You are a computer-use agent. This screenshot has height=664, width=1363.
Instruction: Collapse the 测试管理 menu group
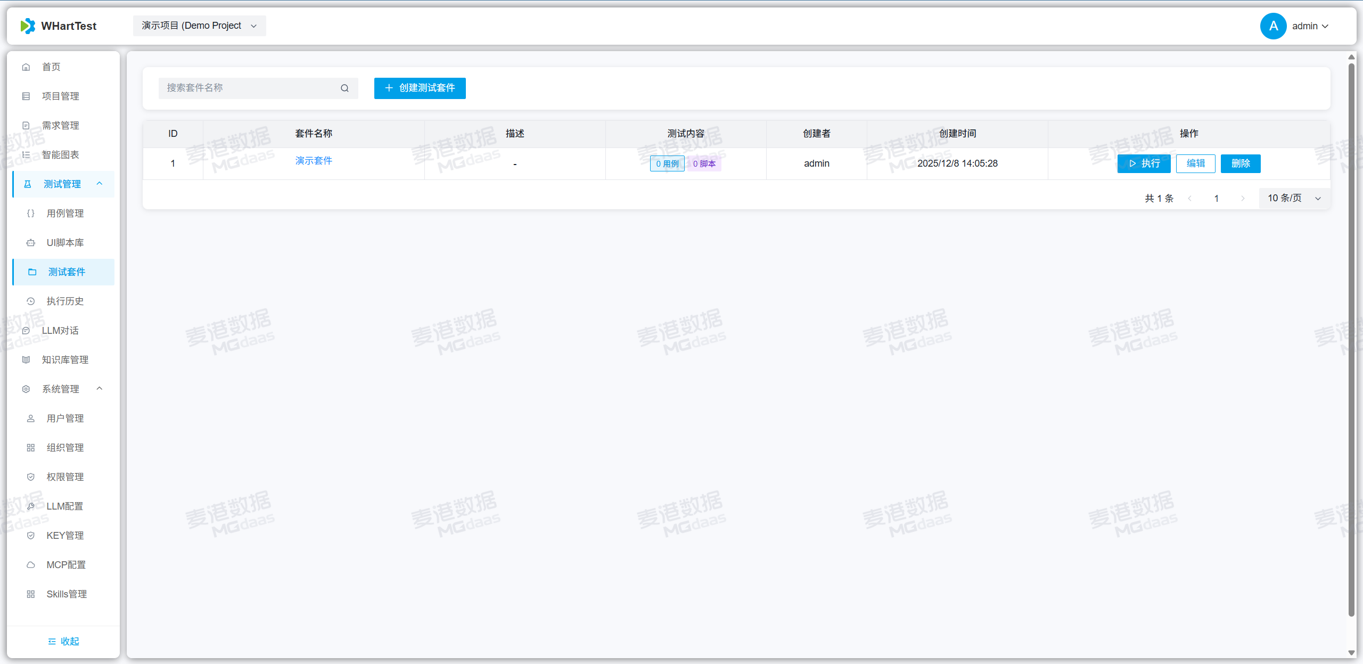point(99,184)
